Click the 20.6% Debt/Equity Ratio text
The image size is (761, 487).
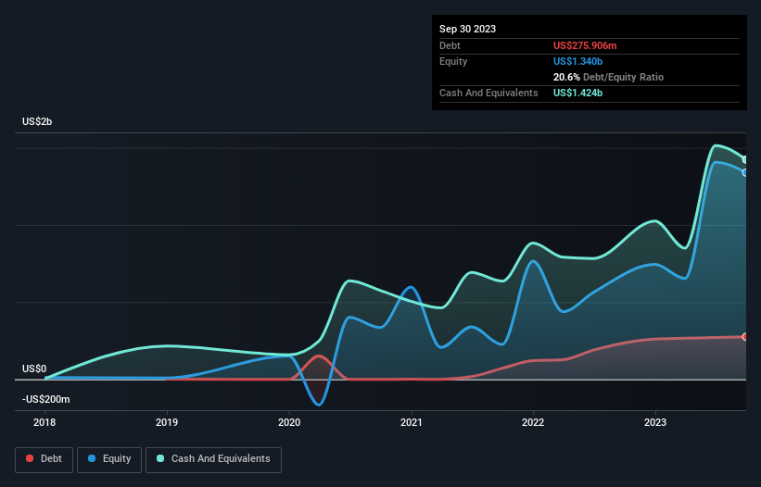(608, 77)
